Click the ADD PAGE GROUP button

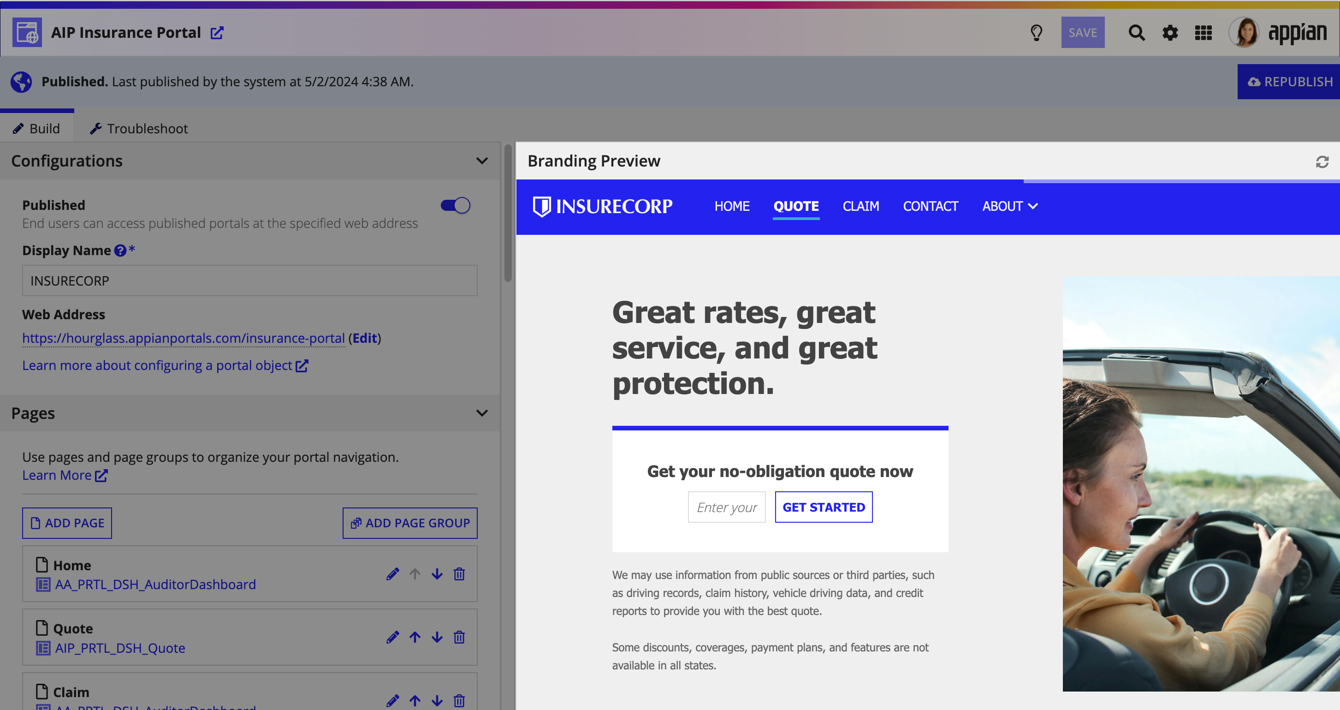[410, 523]
